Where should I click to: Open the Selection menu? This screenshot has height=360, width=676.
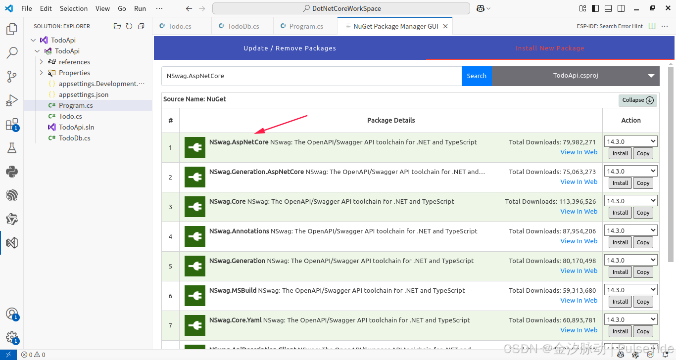click(x=73, y=8)
